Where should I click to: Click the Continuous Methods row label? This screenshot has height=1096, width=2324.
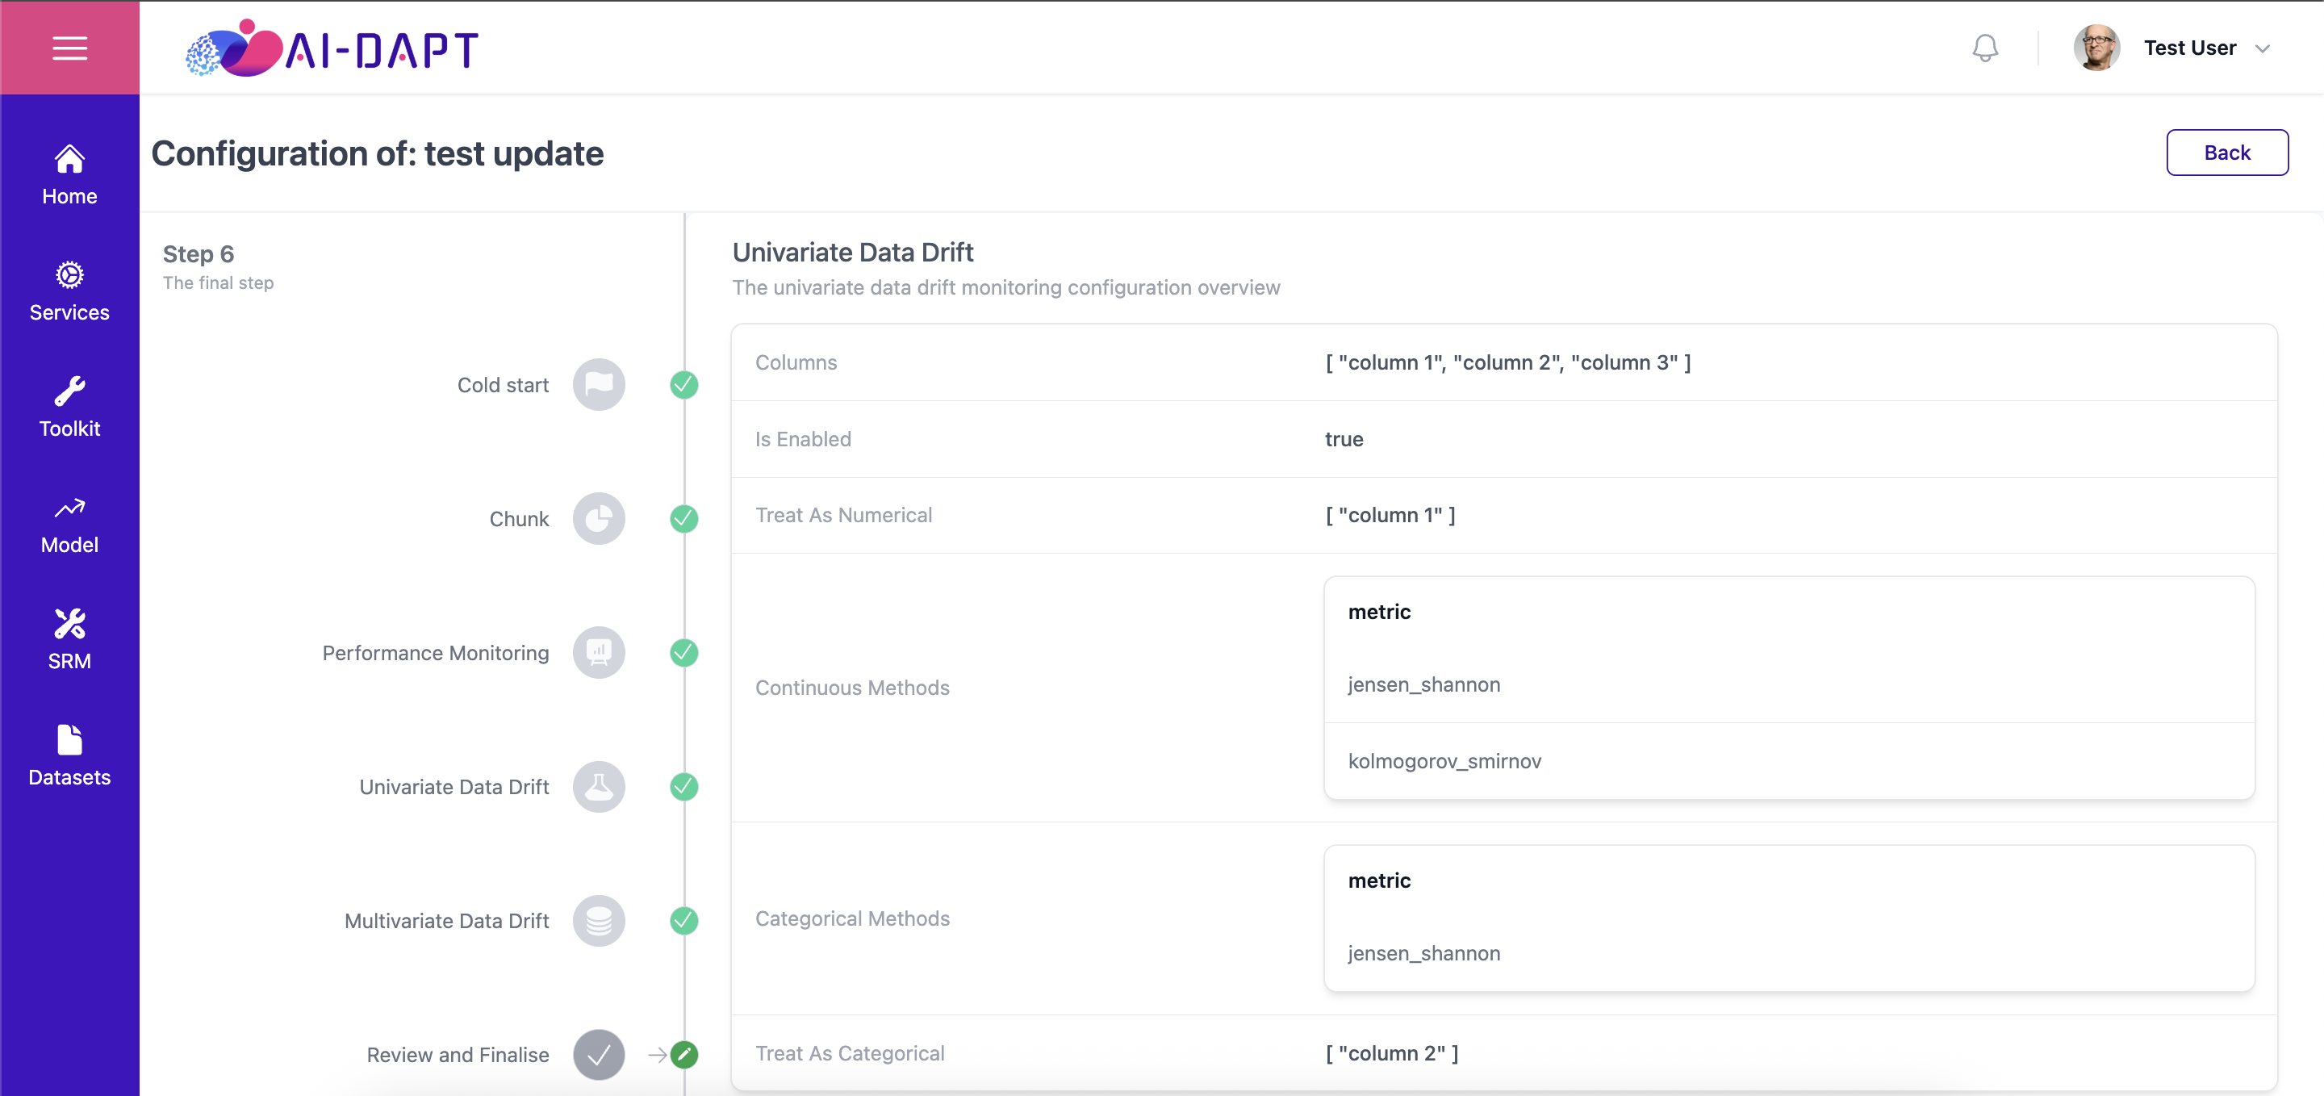point(851,688)
